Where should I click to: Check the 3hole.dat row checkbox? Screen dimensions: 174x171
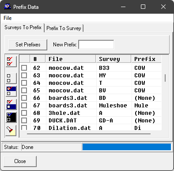click(24, 113)
